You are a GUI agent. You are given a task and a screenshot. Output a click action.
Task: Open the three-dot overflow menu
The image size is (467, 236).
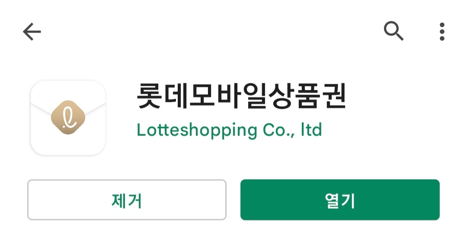(x=442, y=31)
